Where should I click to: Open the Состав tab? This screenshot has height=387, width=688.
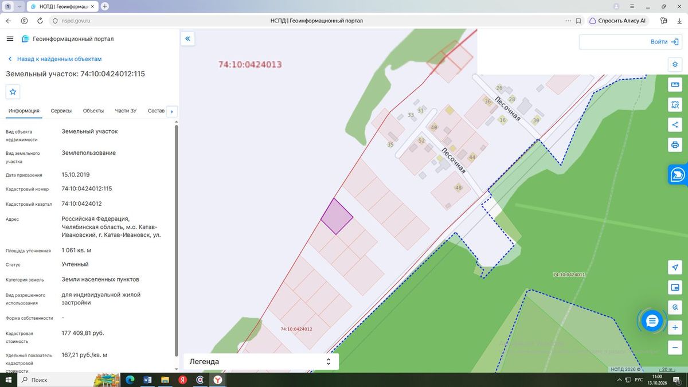pos(156,111)
